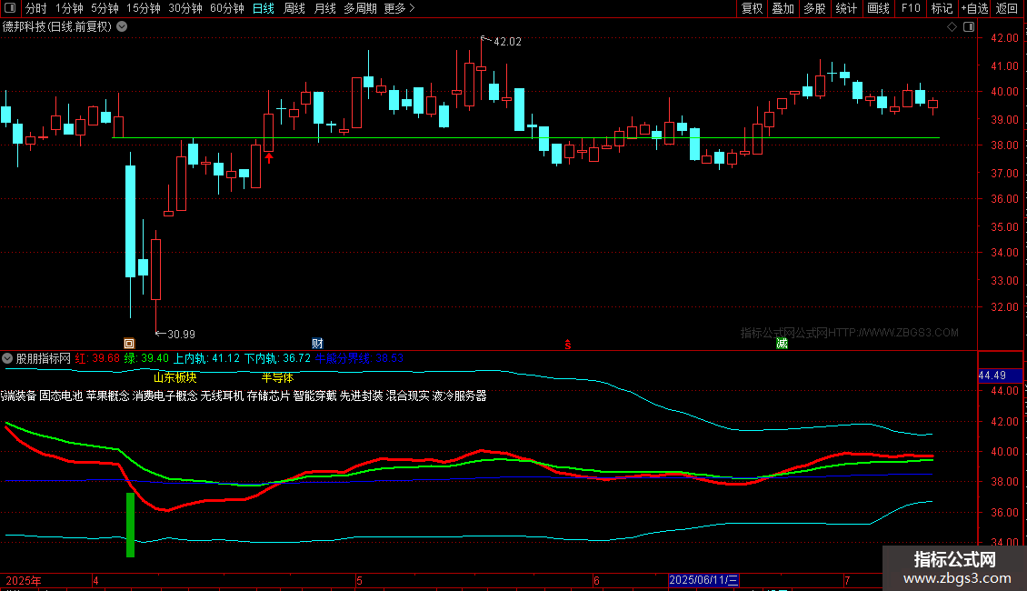
Task: Click the 混合现实 concept label
Action: click(x=408, y=396)
